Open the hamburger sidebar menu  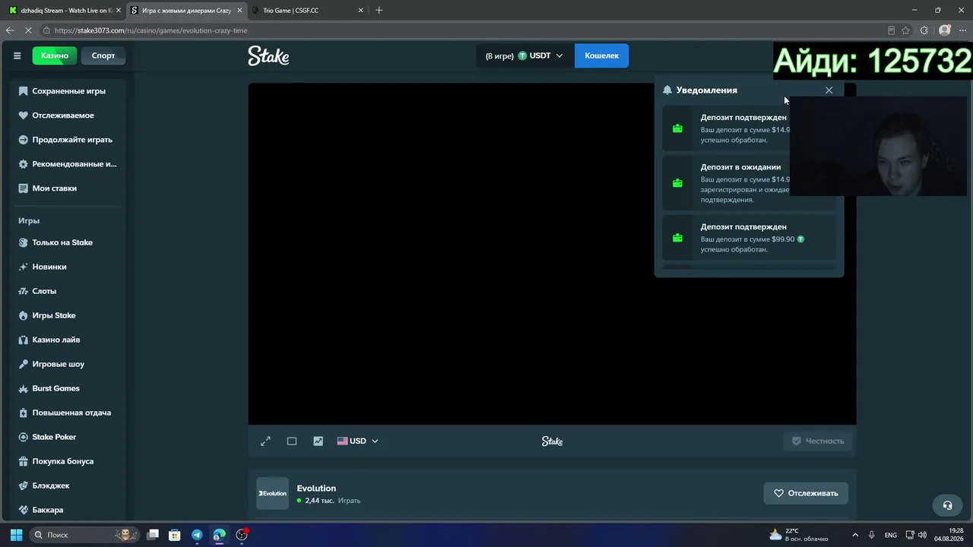point(17,55)
